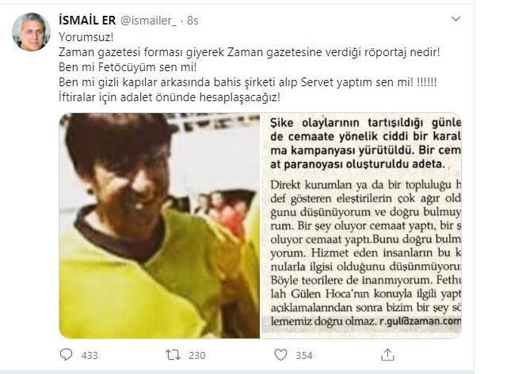Screen dimensions: 526x374
Task: Click the r.gul@zaman.com email in the clipping
Action: click(x=421, y=322)
